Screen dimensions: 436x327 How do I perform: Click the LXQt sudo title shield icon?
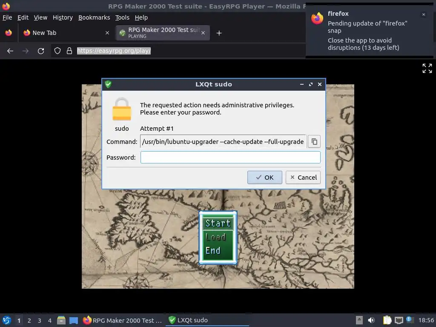pyautogui.click(x=108, y=84)
